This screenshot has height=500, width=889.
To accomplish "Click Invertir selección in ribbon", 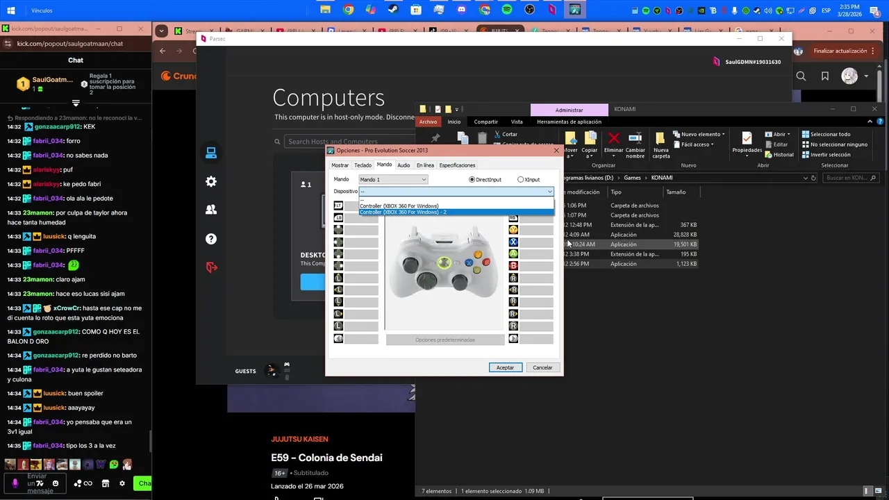I will [x=826, y=155].
